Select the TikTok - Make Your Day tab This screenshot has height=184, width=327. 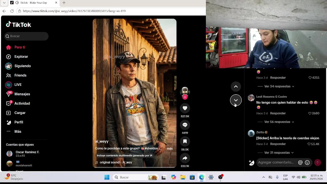[x=34, y=3]
